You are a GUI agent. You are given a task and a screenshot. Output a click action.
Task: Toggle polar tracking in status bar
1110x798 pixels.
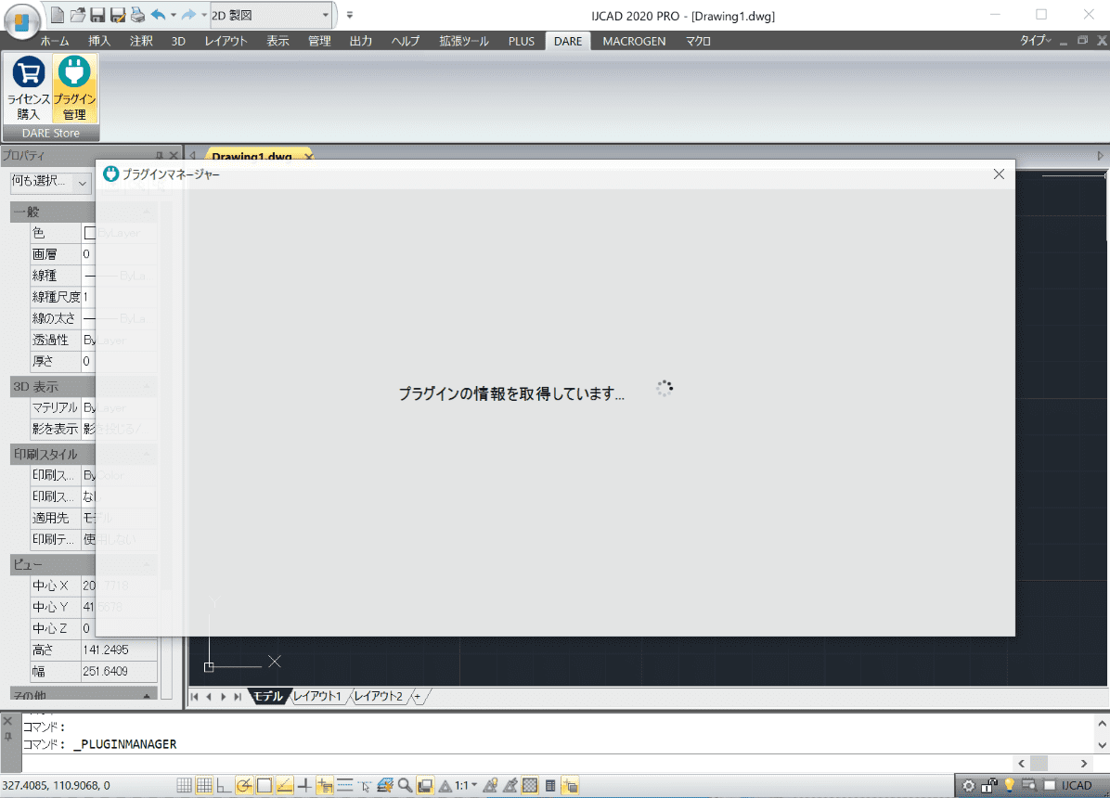pos(244,785)
